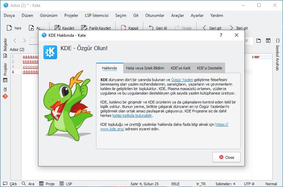Click the split view icon at the top right

268,41
